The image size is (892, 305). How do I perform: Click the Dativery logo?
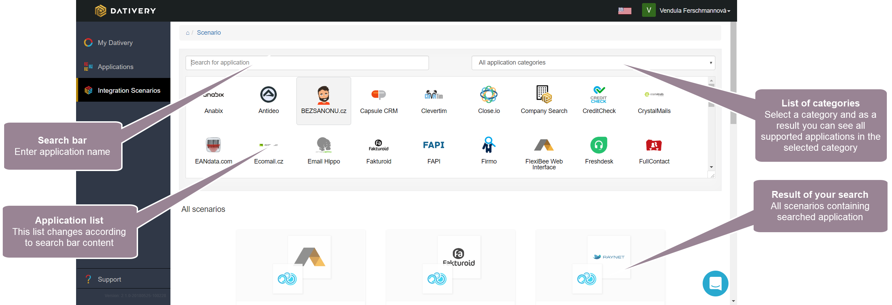click(125, 11)
